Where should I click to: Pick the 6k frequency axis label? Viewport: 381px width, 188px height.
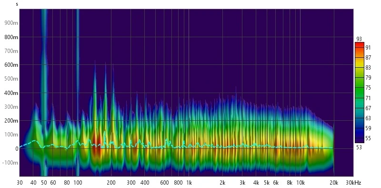276,183
